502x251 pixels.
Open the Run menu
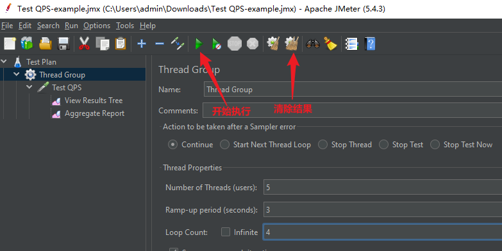coord(71,26)
